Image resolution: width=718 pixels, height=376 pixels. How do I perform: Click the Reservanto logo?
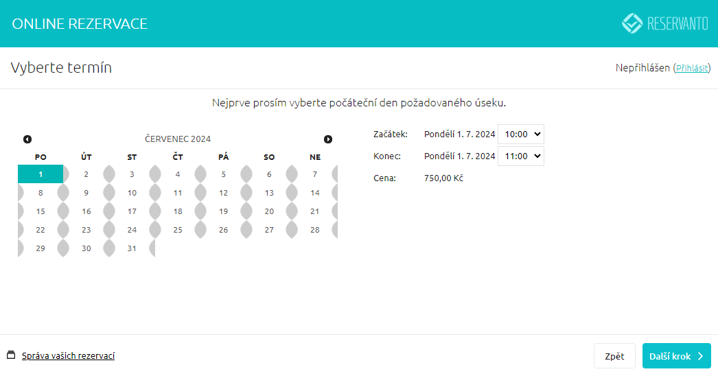click(664, 23)
